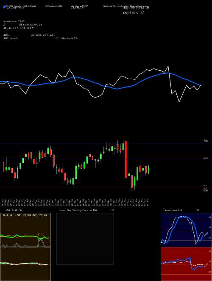This screenshot has width=212, height=281.
Task: Click the blue Stochastics sub-chart
Action: coord(186,230)
